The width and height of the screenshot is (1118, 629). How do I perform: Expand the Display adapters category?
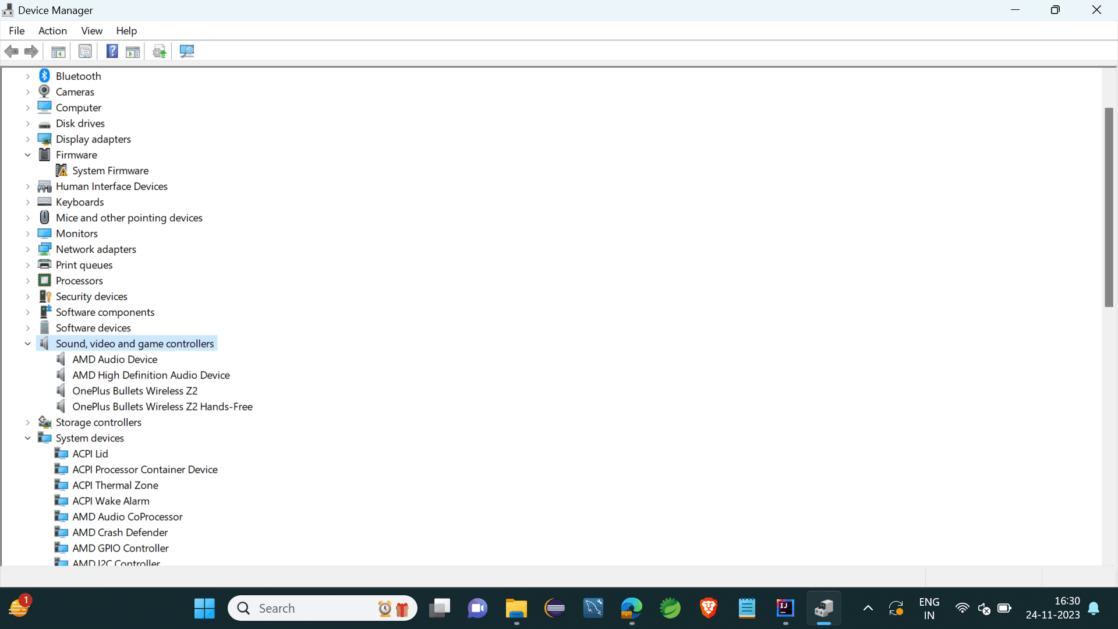(x=27, y=139)
